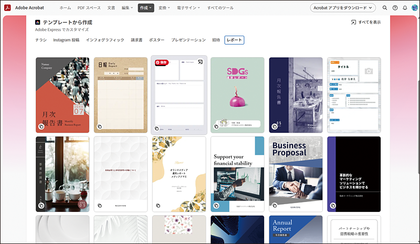Expand the 作成 dropdown menu
The width and height of the screenshot is (420, 244).
click(x=146, y=8)
